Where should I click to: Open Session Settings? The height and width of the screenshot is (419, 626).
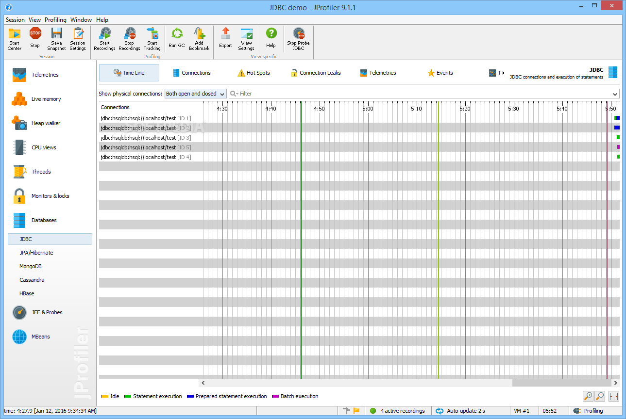tap(78, 39)
